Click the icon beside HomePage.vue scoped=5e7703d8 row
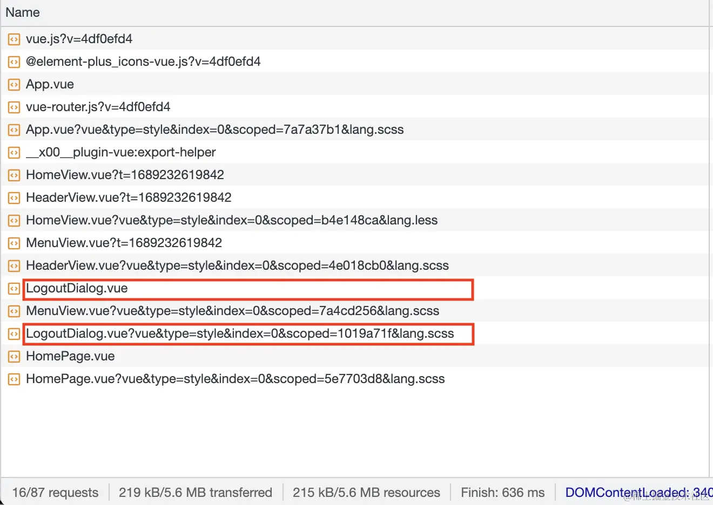The image size is (713, 505). (x=14, y=379)
